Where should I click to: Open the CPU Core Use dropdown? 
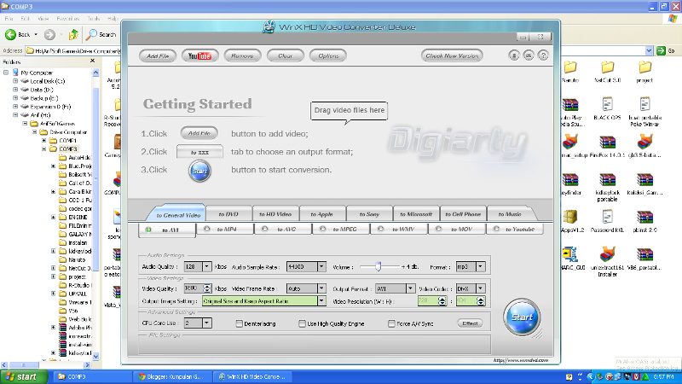tap(206, 323)
